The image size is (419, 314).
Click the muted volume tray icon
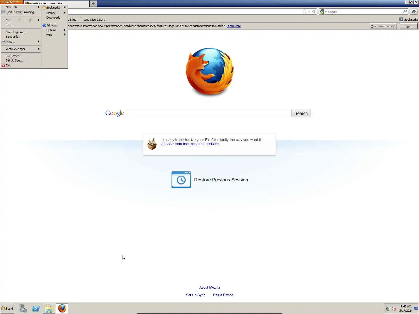tap(394, 309)
